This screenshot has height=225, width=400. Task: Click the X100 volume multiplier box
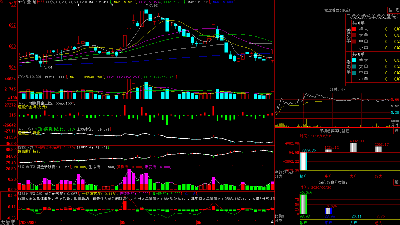coord(12,98)
